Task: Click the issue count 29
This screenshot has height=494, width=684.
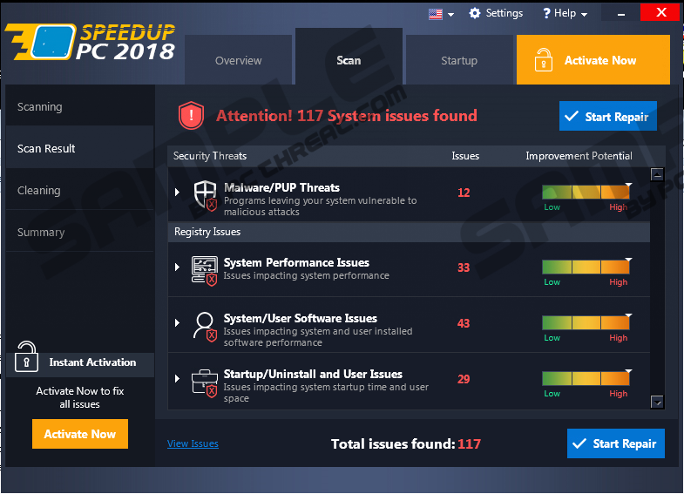Action: click(x=464, y=379)
